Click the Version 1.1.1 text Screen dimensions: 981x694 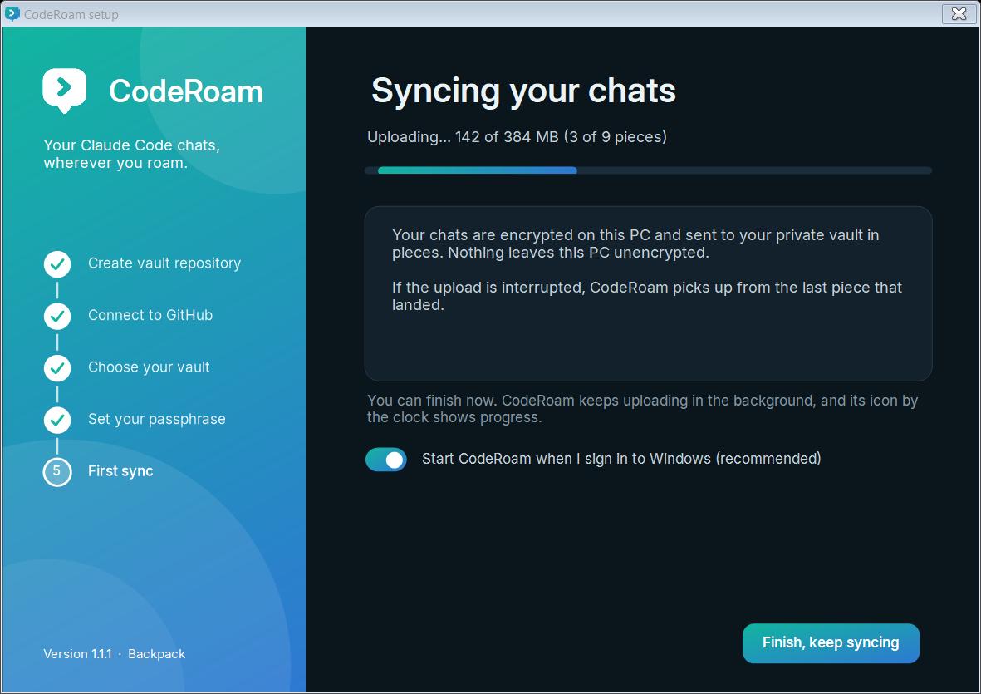[77, 654]
